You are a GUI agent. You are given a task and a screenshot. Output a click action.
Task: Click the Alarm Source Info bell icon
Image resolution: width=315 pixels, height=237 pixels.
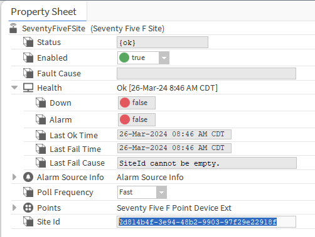pyautogui.click(x=28, y=177)
